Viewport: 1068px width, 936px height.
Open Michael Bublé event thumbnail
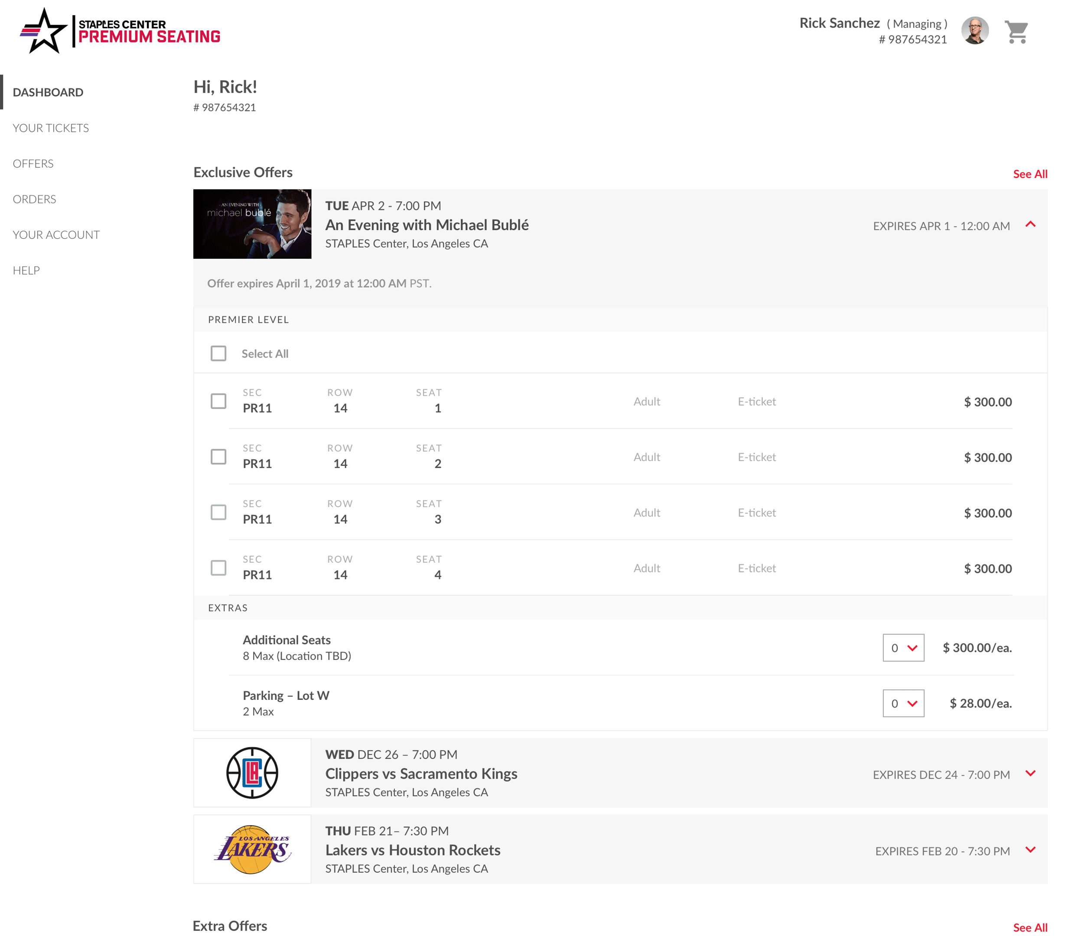pyautogui.click(x=252, y=224)
